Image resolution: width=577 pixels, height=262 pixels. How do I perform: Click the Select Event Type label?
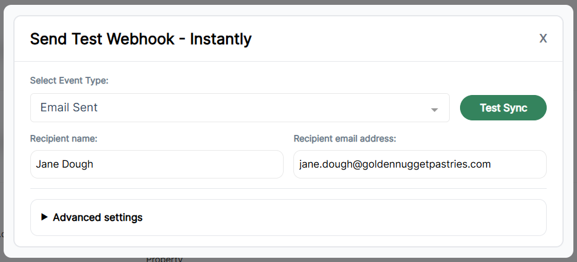coord(69,80)
